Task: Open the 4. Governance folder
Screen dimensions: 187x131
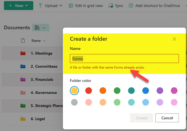Action: point(44,93)
